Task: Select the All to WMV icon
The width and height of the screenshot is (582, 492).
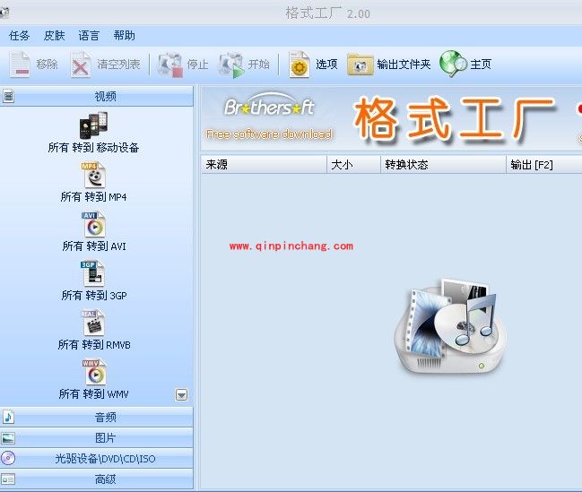Action: pos(94,372)
